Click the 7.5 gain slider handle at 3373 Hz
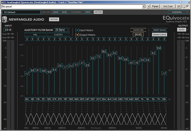Viewport: 191px width, 131px height. tap(98, 56)
